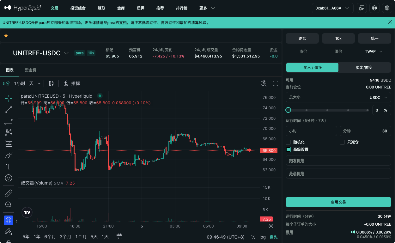Click the slider's midpoint marker dot
395x243 pixels.
tap(327, 110)
